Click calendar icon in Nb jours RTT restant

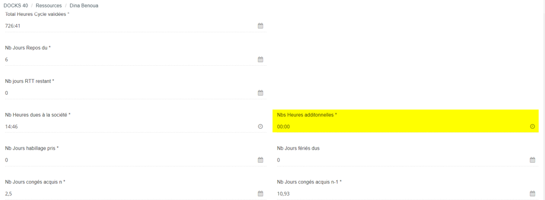(260, 93)
